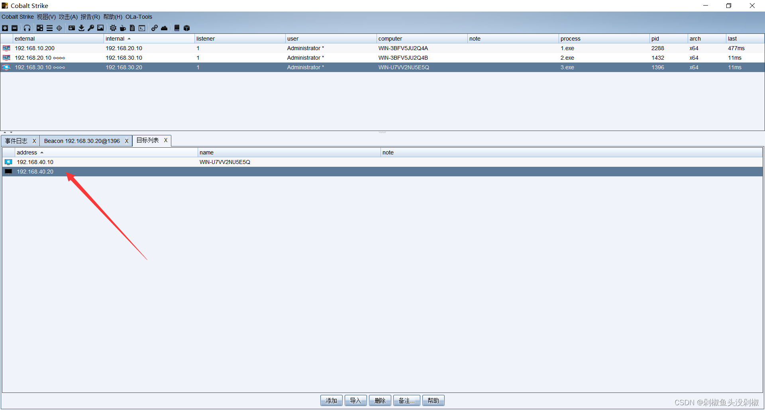Open the 报告(R) menu
The image size is (765, 410).
click(x=90, y=17)
